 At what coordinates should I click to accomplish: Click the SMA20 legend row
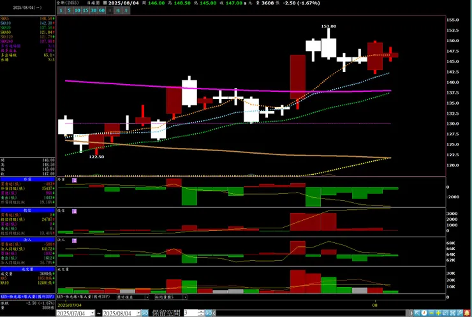[x=27, y=27]
